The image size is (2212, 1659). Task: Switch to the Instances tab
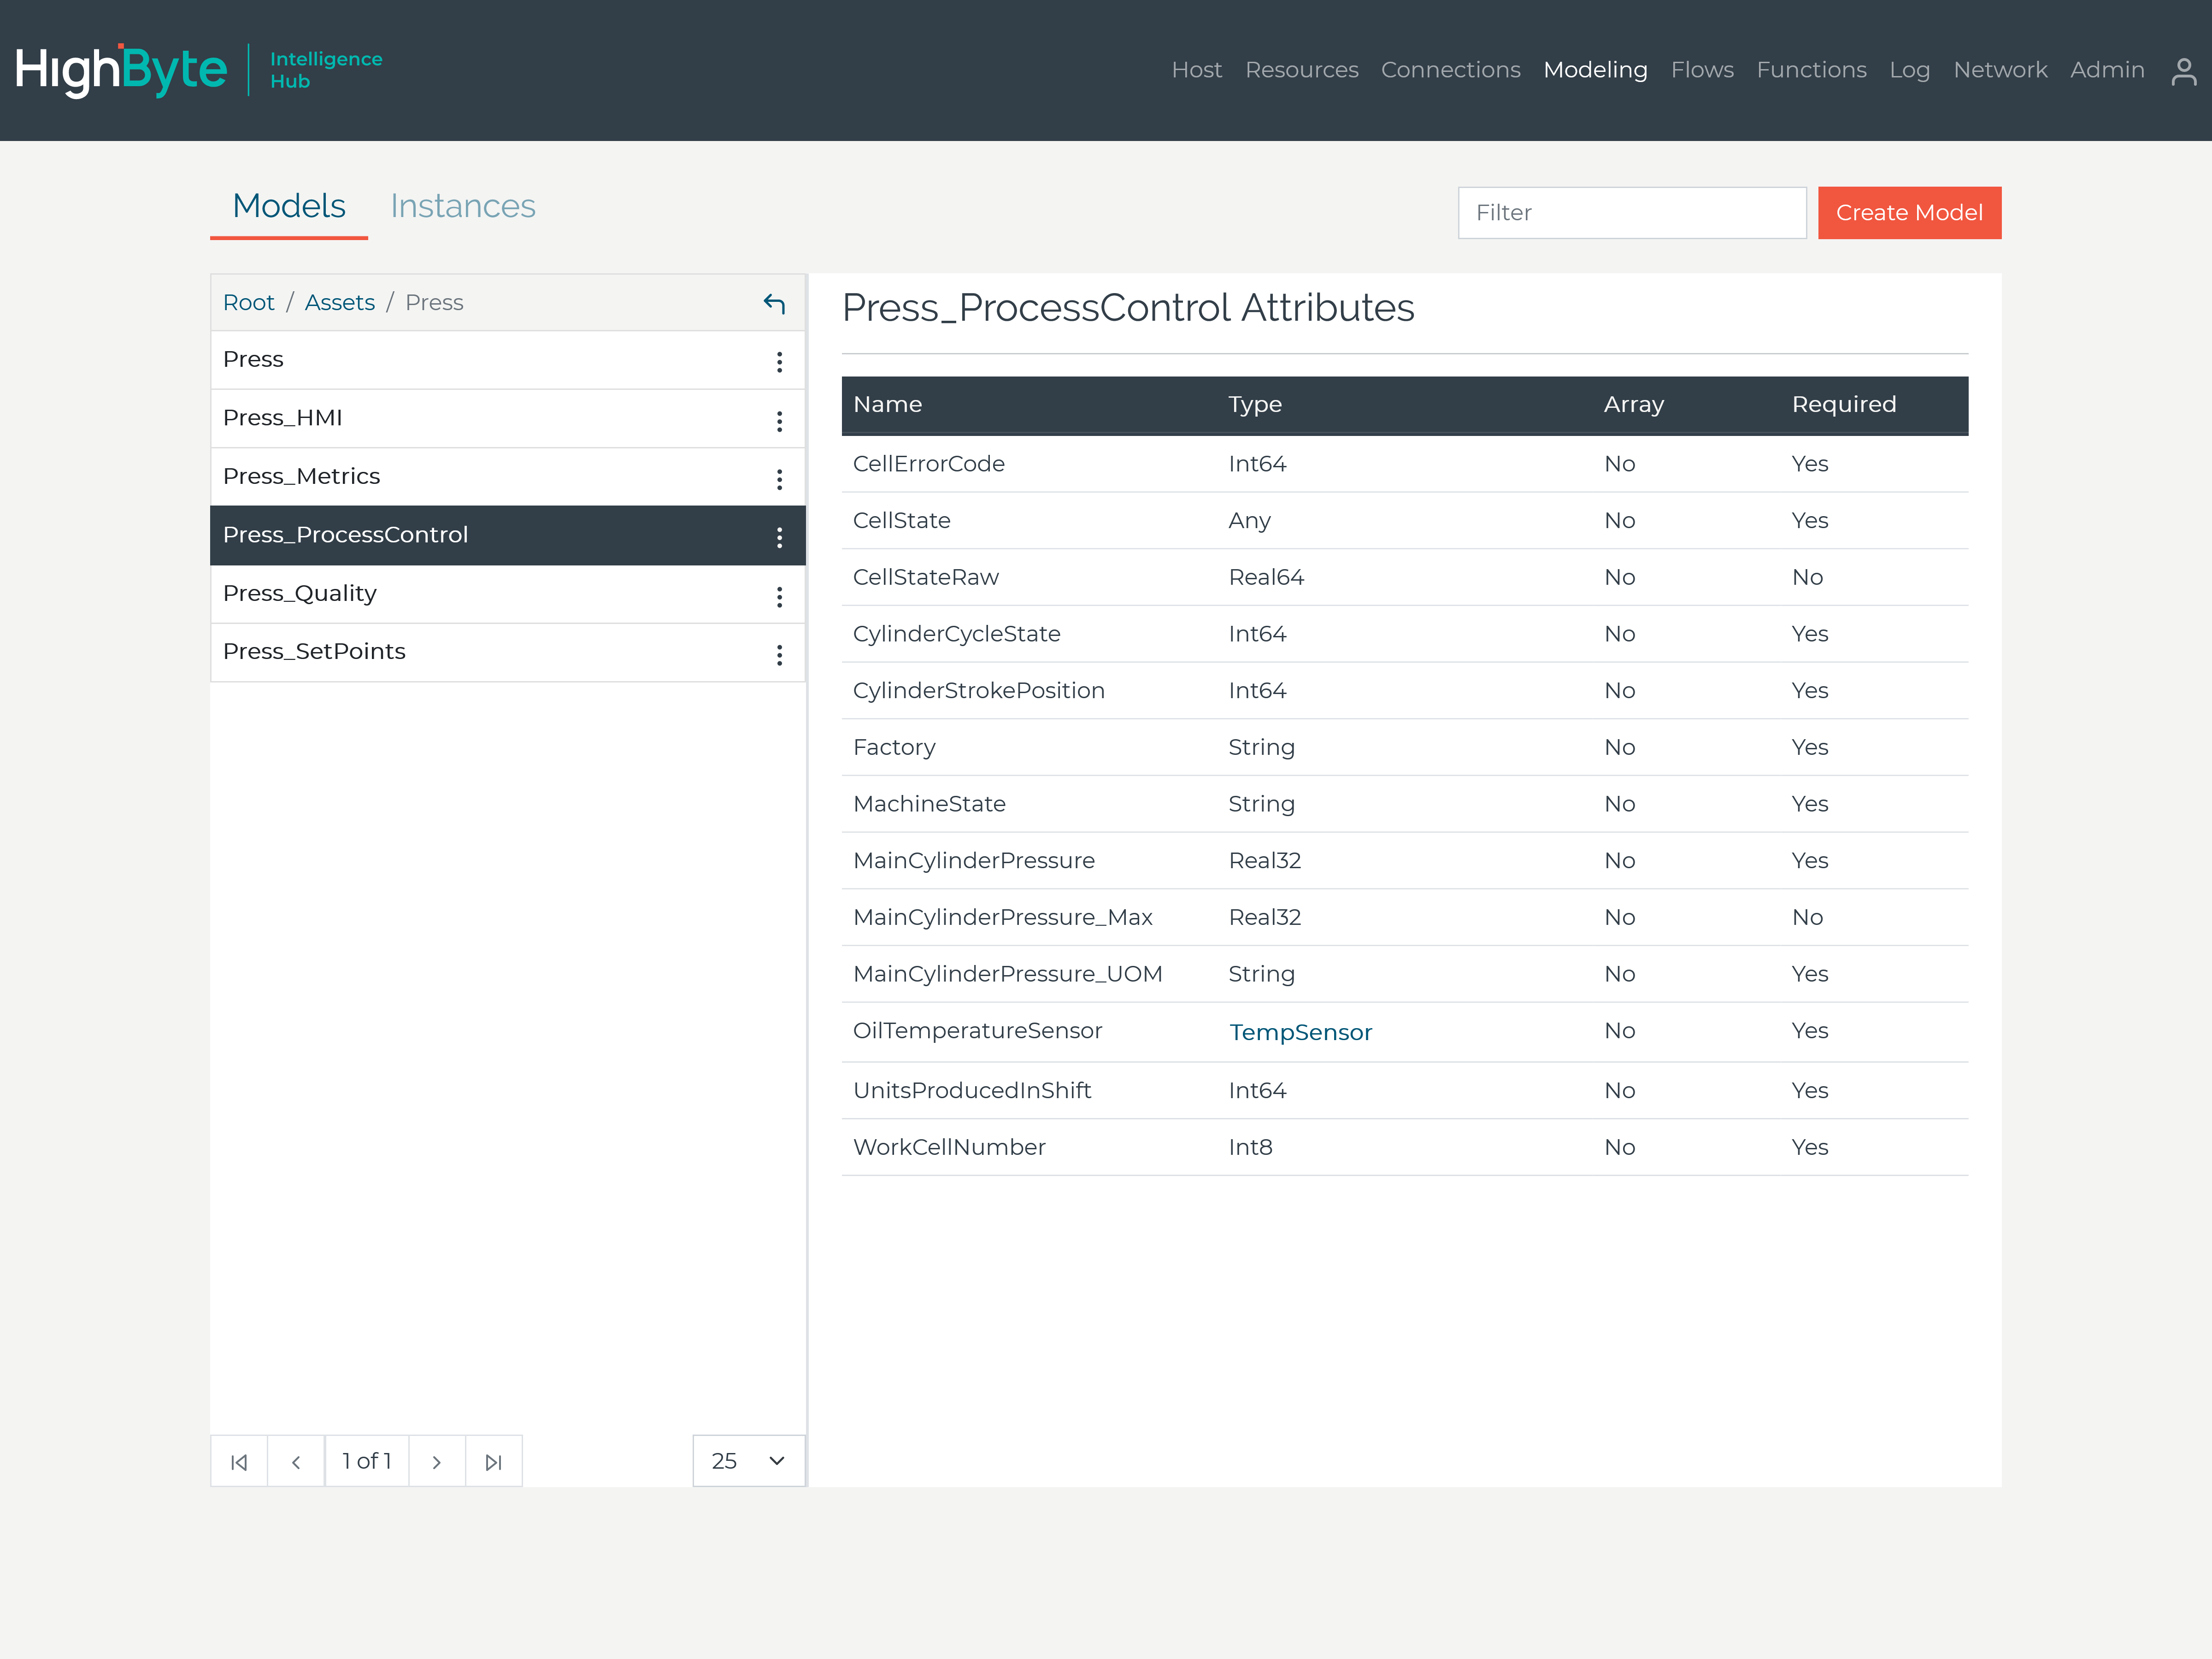click(x=462, y=206)
